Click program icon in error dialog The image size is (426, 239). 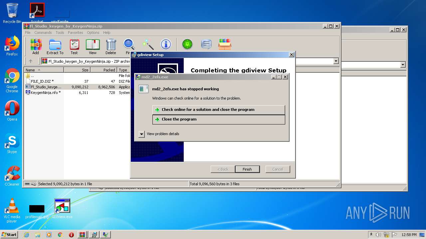(x=143, y=89)
